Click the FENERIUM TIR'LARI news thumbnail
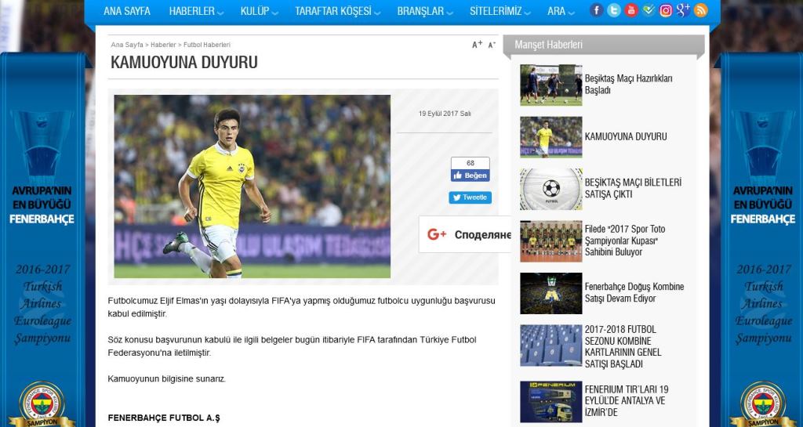 coord(550,401)
